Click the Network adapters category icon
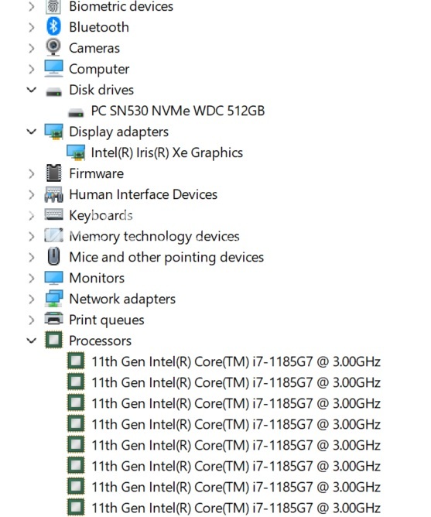431x517 pixels. coord(53,299)
